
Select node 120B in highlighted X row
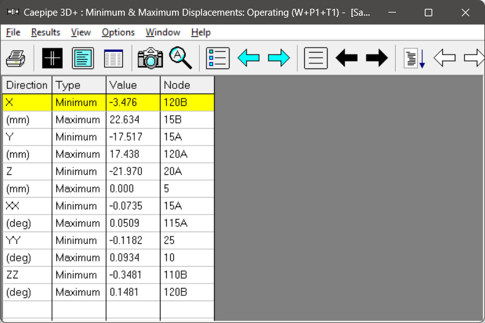point(187,102)
